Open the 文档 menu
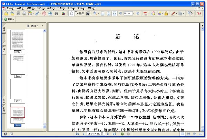This screenshot has width=207, height=139. (x=40, y=8)
